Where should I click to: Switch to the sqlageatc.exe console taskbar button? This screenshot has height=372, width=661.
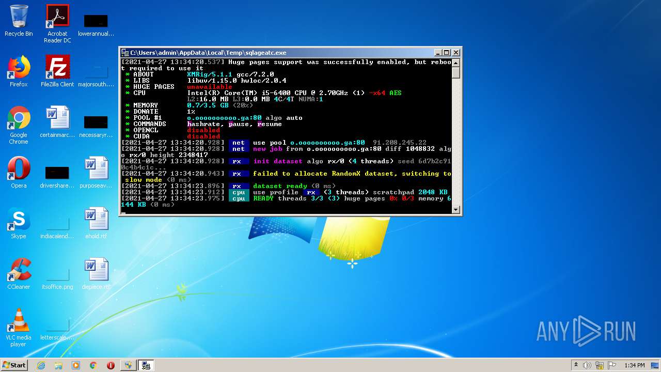tap(146, 365)
